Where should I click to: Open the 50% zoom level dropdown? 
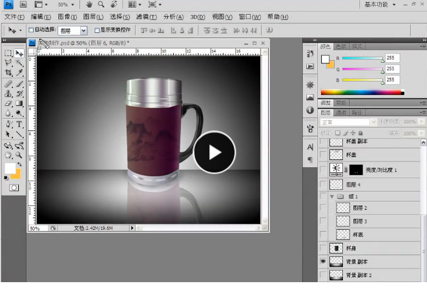(72, 5)
